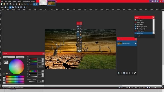Viewport: 164px width, 92px height.
Task: Click the Hex color input field
Action: point(40,67)
